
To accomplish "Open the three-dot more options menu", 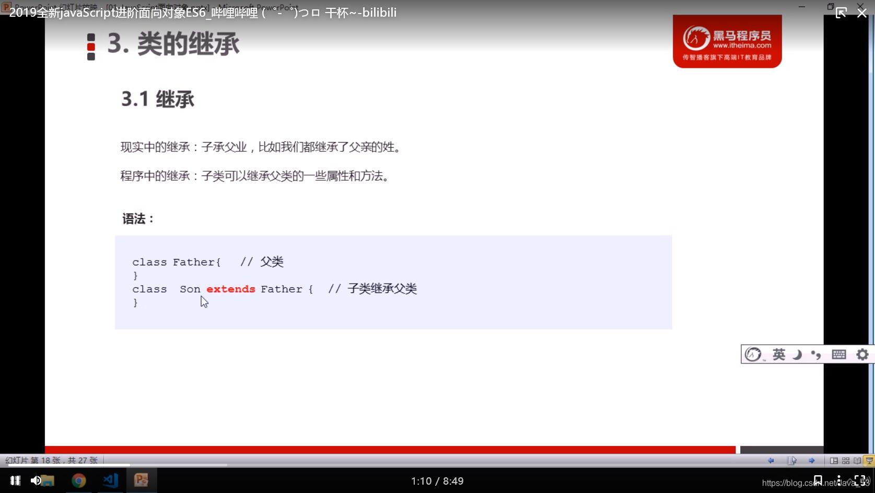I will click(x=838, y=480).
